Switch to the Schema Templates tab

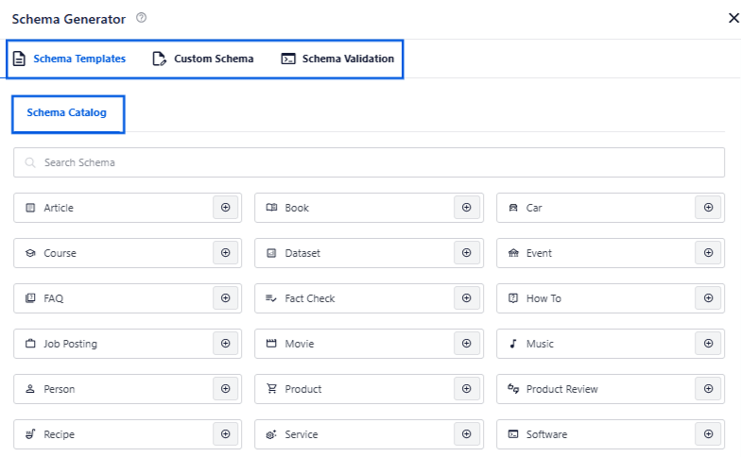[69, 59]
